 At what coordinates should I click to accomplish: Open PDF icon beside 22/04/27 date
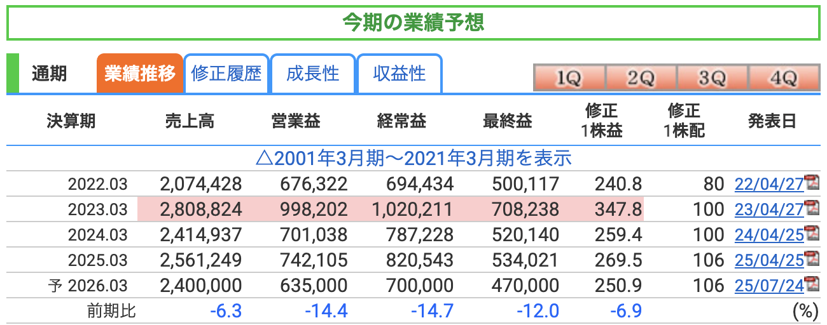[x=812, y=183]
